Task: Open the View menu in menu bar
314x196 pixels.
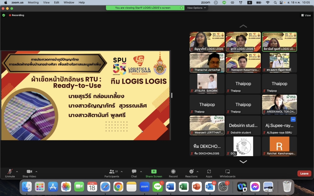Action: point(46,3)
